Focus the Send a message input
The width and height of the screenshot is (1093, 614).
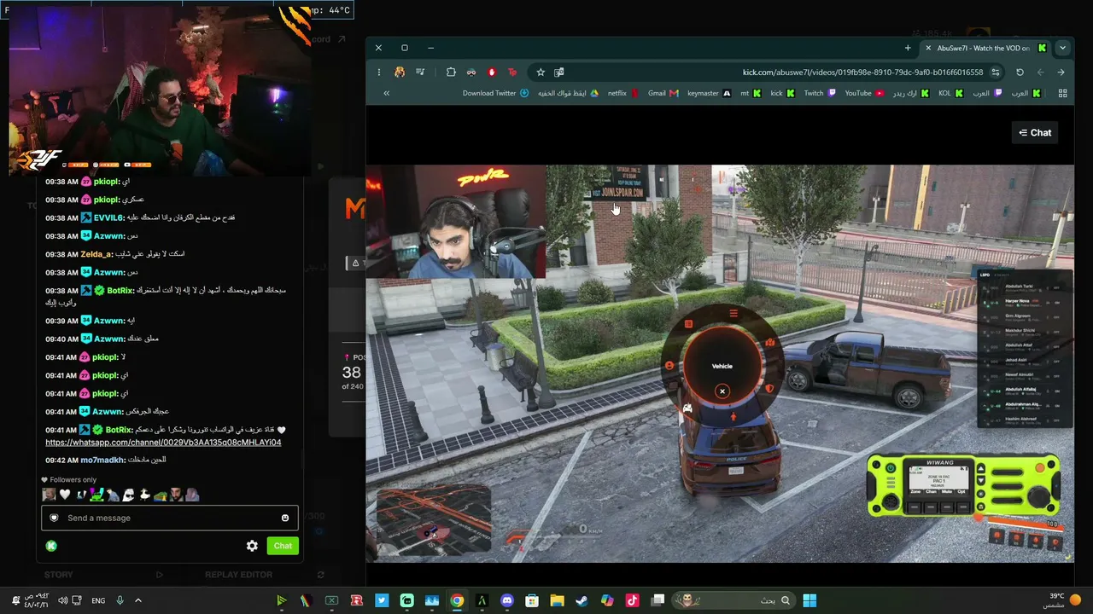point(170,518)
